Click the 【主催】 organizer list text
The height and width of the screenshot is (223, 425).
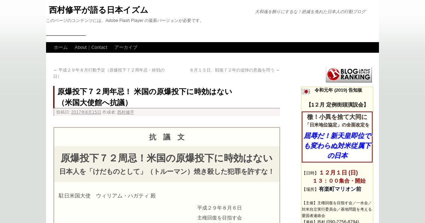pos(337,209)
